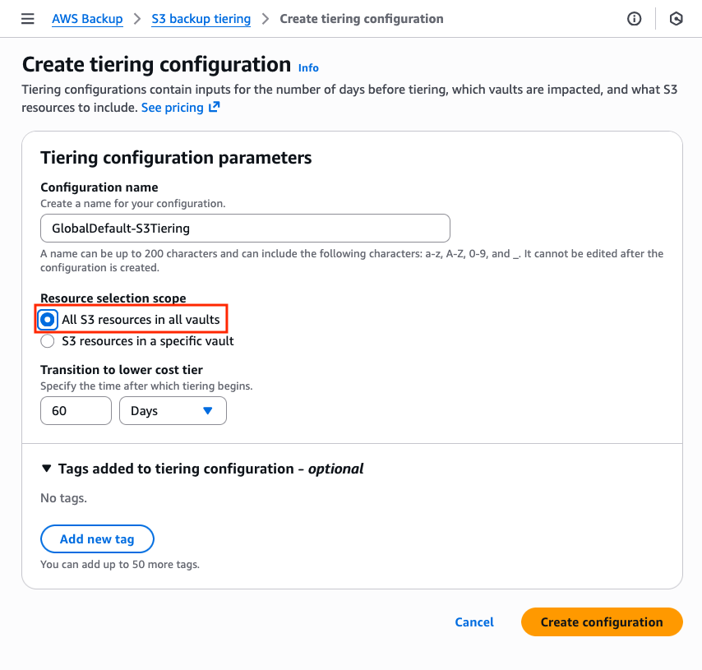Open CloudShell from the hexagonal header icon
The width and height of the screenshot is (702, 670).
click(676, 18)
